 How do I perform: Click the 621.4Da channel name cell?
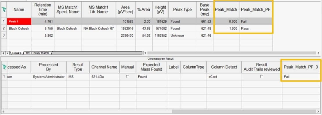coord(104,77)
